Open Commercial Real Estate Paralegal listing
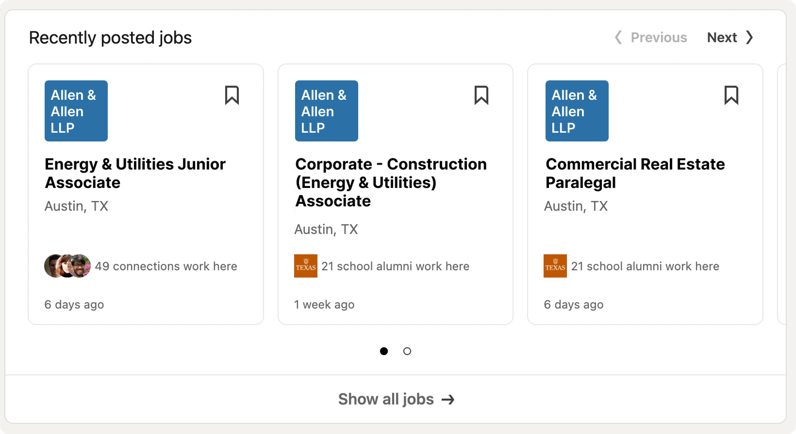This screenshot has width=796, height=434. pyautogui.click(x=635, y=173)
